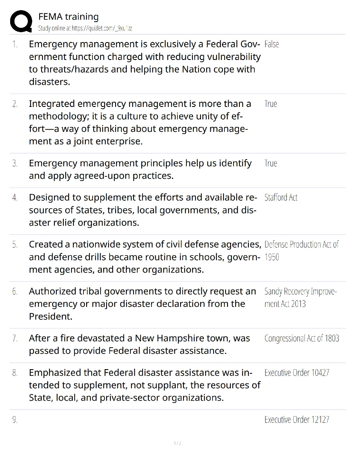
Task: Select 'Sandy Recovery Improvement Act 2013' answer
Action: (x=300, y=298)
